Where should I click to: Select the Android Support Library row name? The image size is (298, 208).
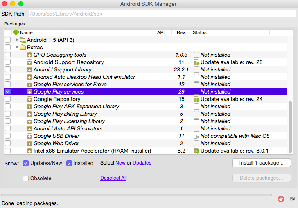point(62,69)
